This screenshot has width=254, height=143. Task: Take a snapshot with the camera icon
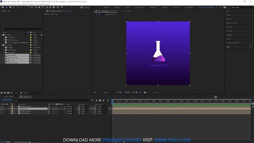click(145, 93)
